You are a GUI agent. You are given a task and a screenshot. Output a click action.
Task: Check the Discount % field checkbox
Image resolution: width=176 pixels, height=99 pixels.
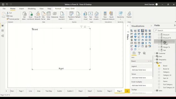[159, 38]
